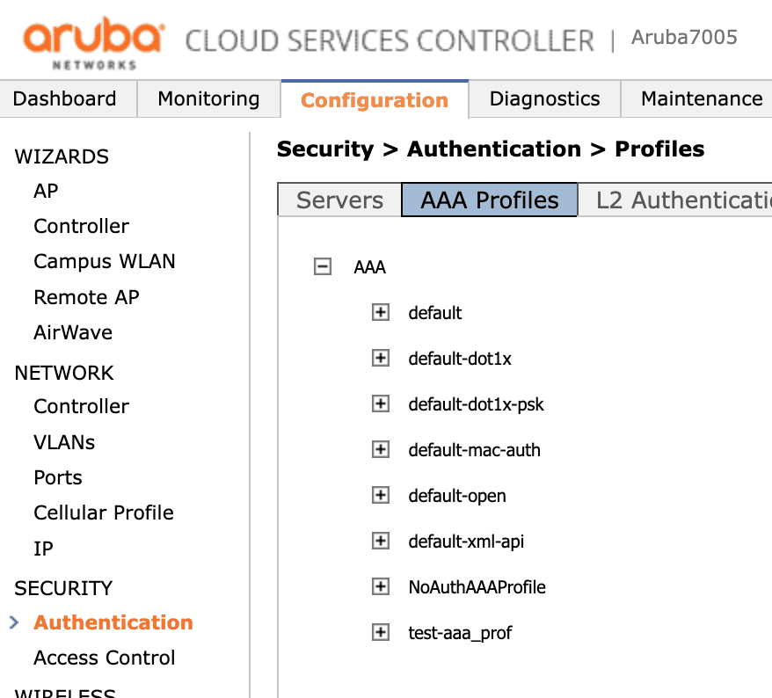Switch to the Dashboard tab
Image resolution: width=772 pixels, height=698 pixels.
[x=65, y=98]
